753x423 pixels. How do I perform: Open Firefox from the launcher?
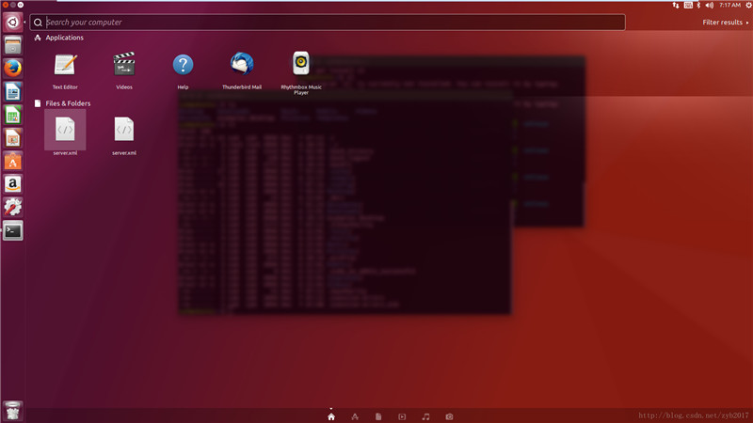pos(13,69)
